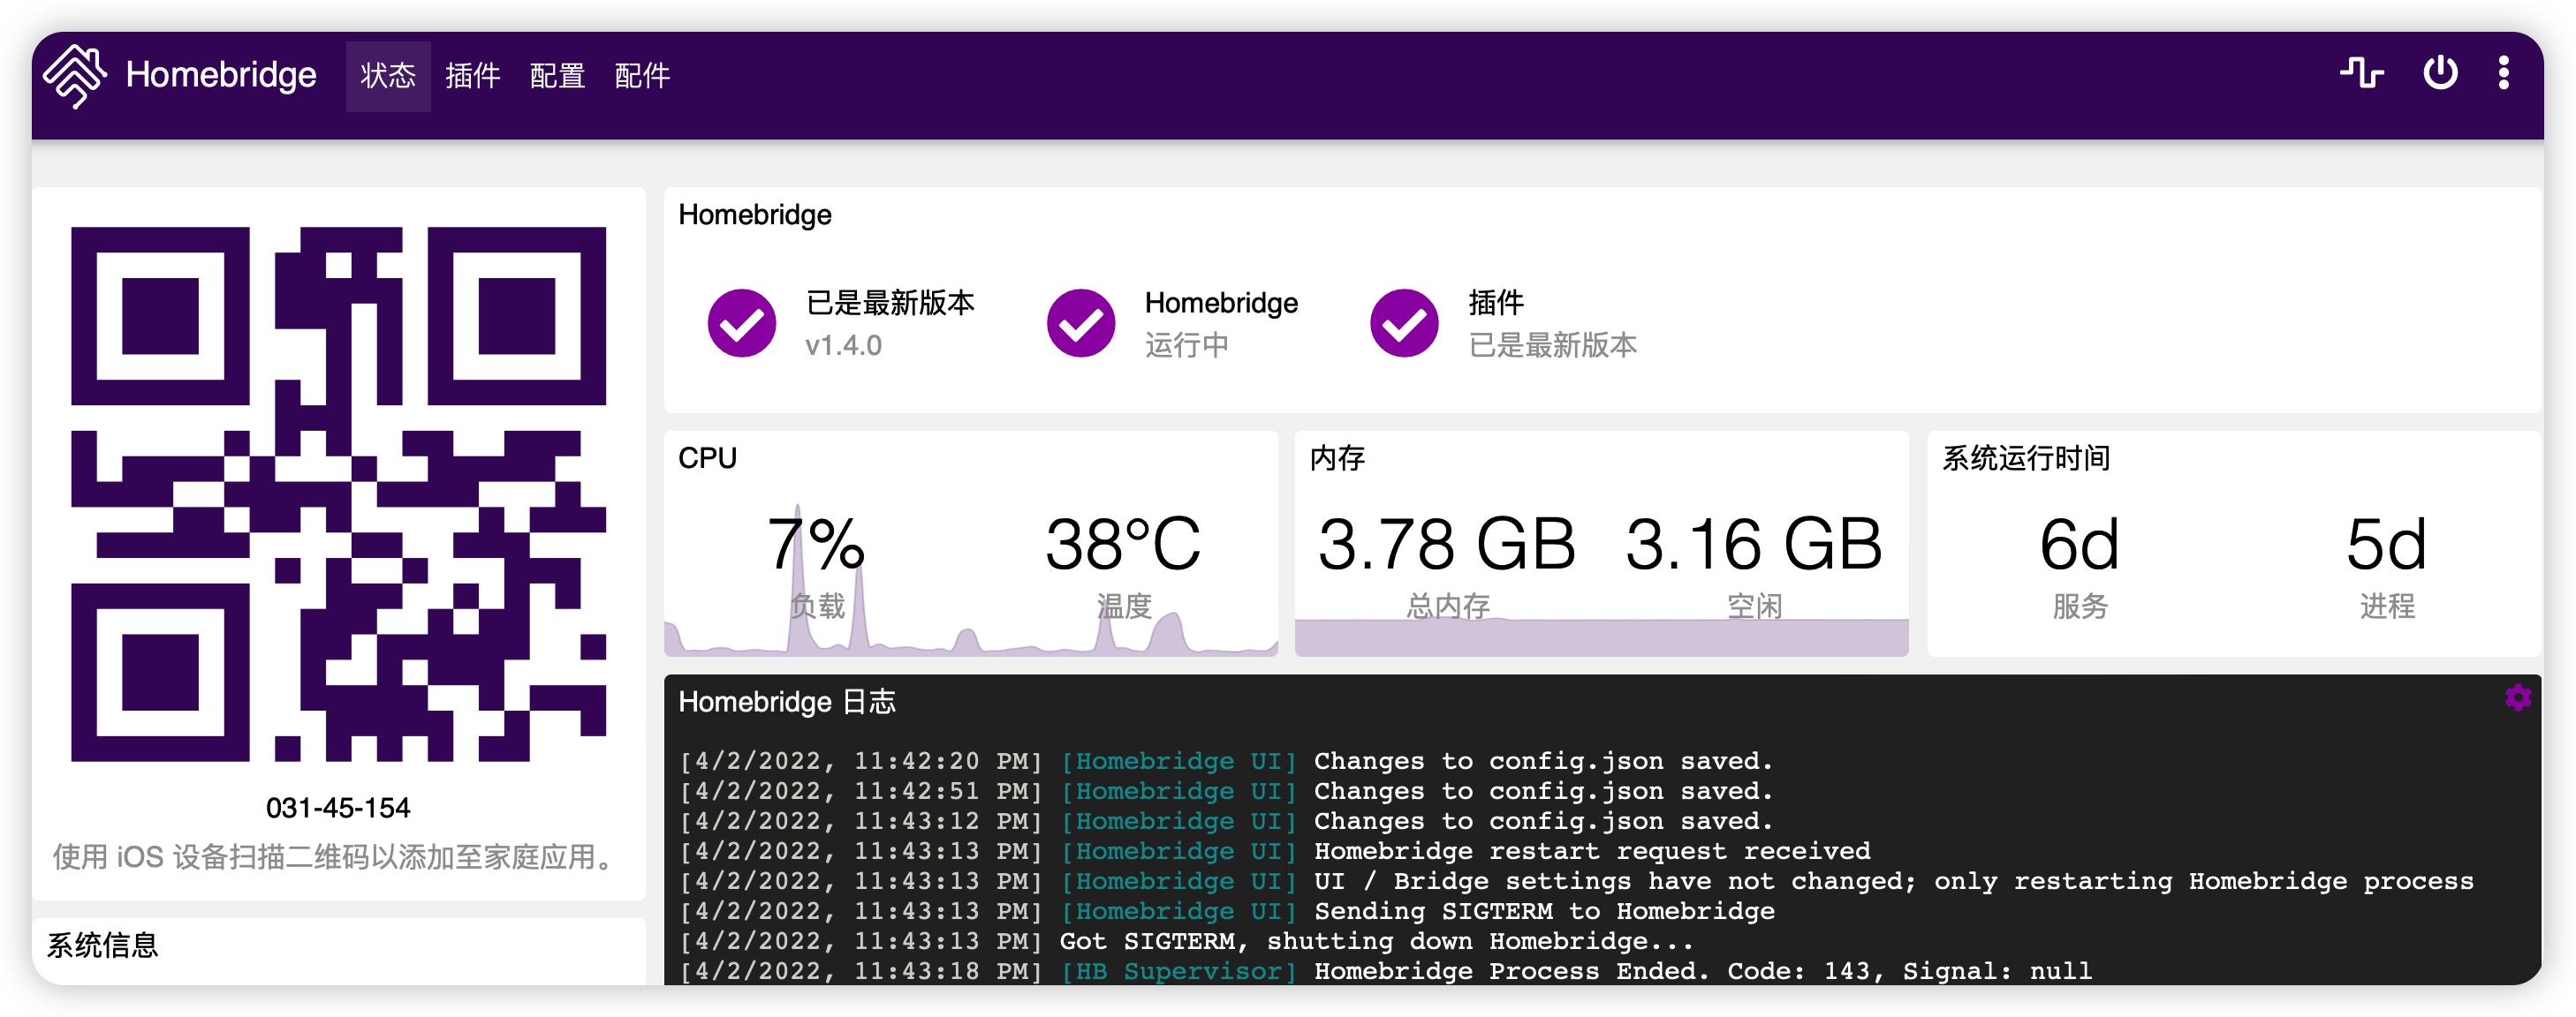
Task: Click the version up-to-date checkmark icon
Action: (741, 323)
